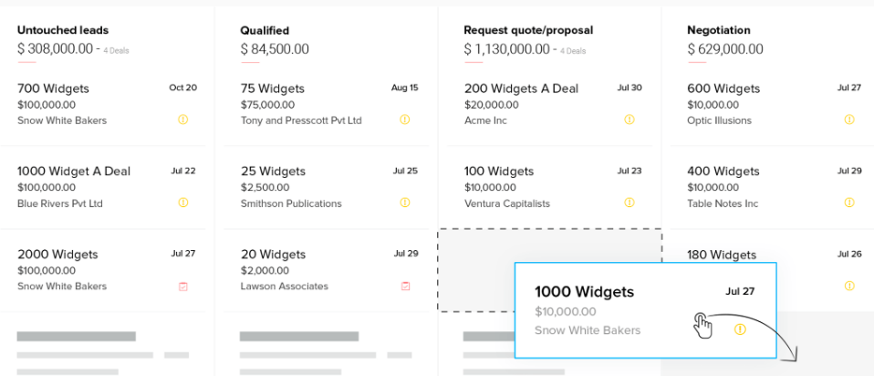
Task: Click info icon on 75 Widgets deal
Action: pyautogui.click(x=405, y=120)
